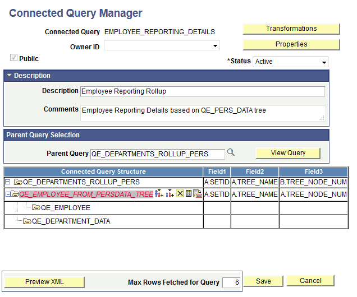Click into the Description text field
357x297 pixels.
203,91
